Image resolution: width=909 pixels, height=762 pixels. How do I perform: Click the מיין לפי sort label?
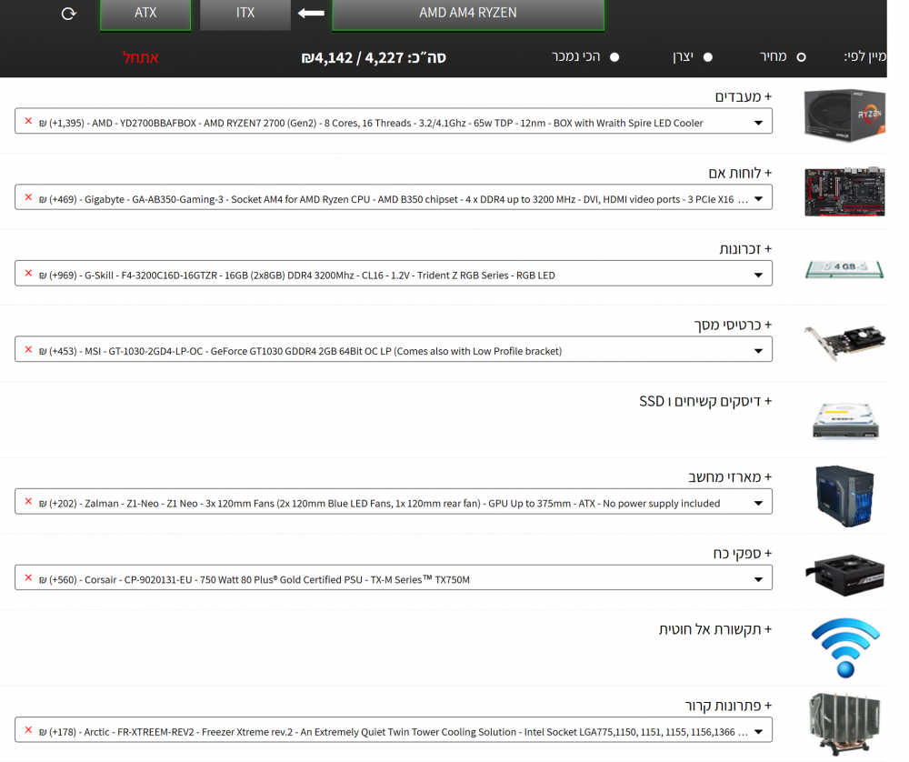tap(865, 56)
